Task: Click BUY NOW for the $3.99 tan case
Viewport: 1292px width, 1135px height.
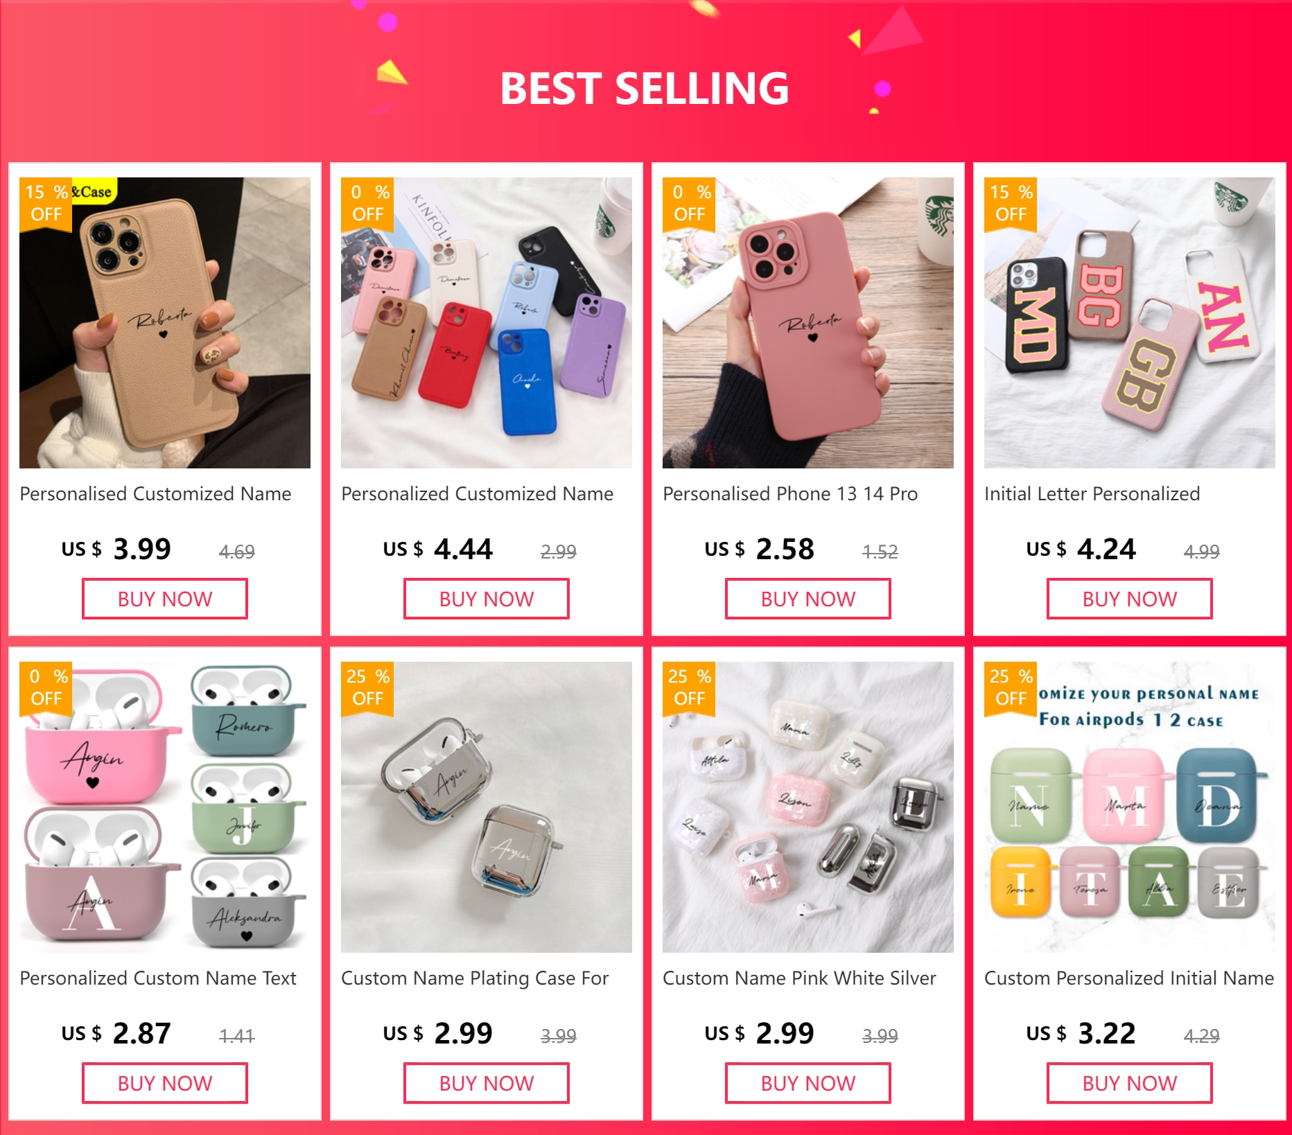Action: pyautogui.click(x=165, y=599)
